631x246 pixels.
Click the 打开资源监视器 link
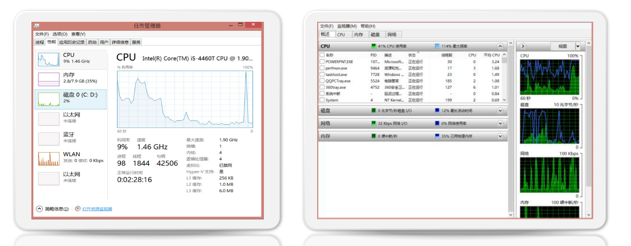coord(97,209)
